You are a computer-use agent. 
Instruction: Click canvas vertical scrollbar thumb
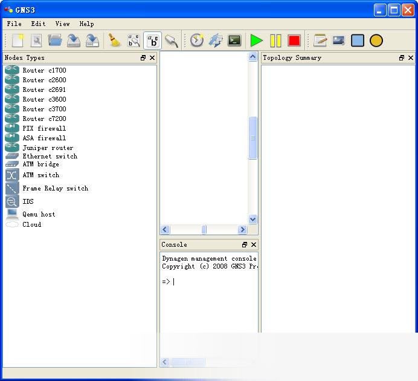(x=252, y=138)
